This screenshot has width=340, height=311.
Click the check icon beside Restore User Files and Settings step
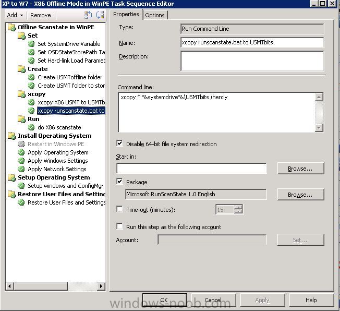point(21,202)
